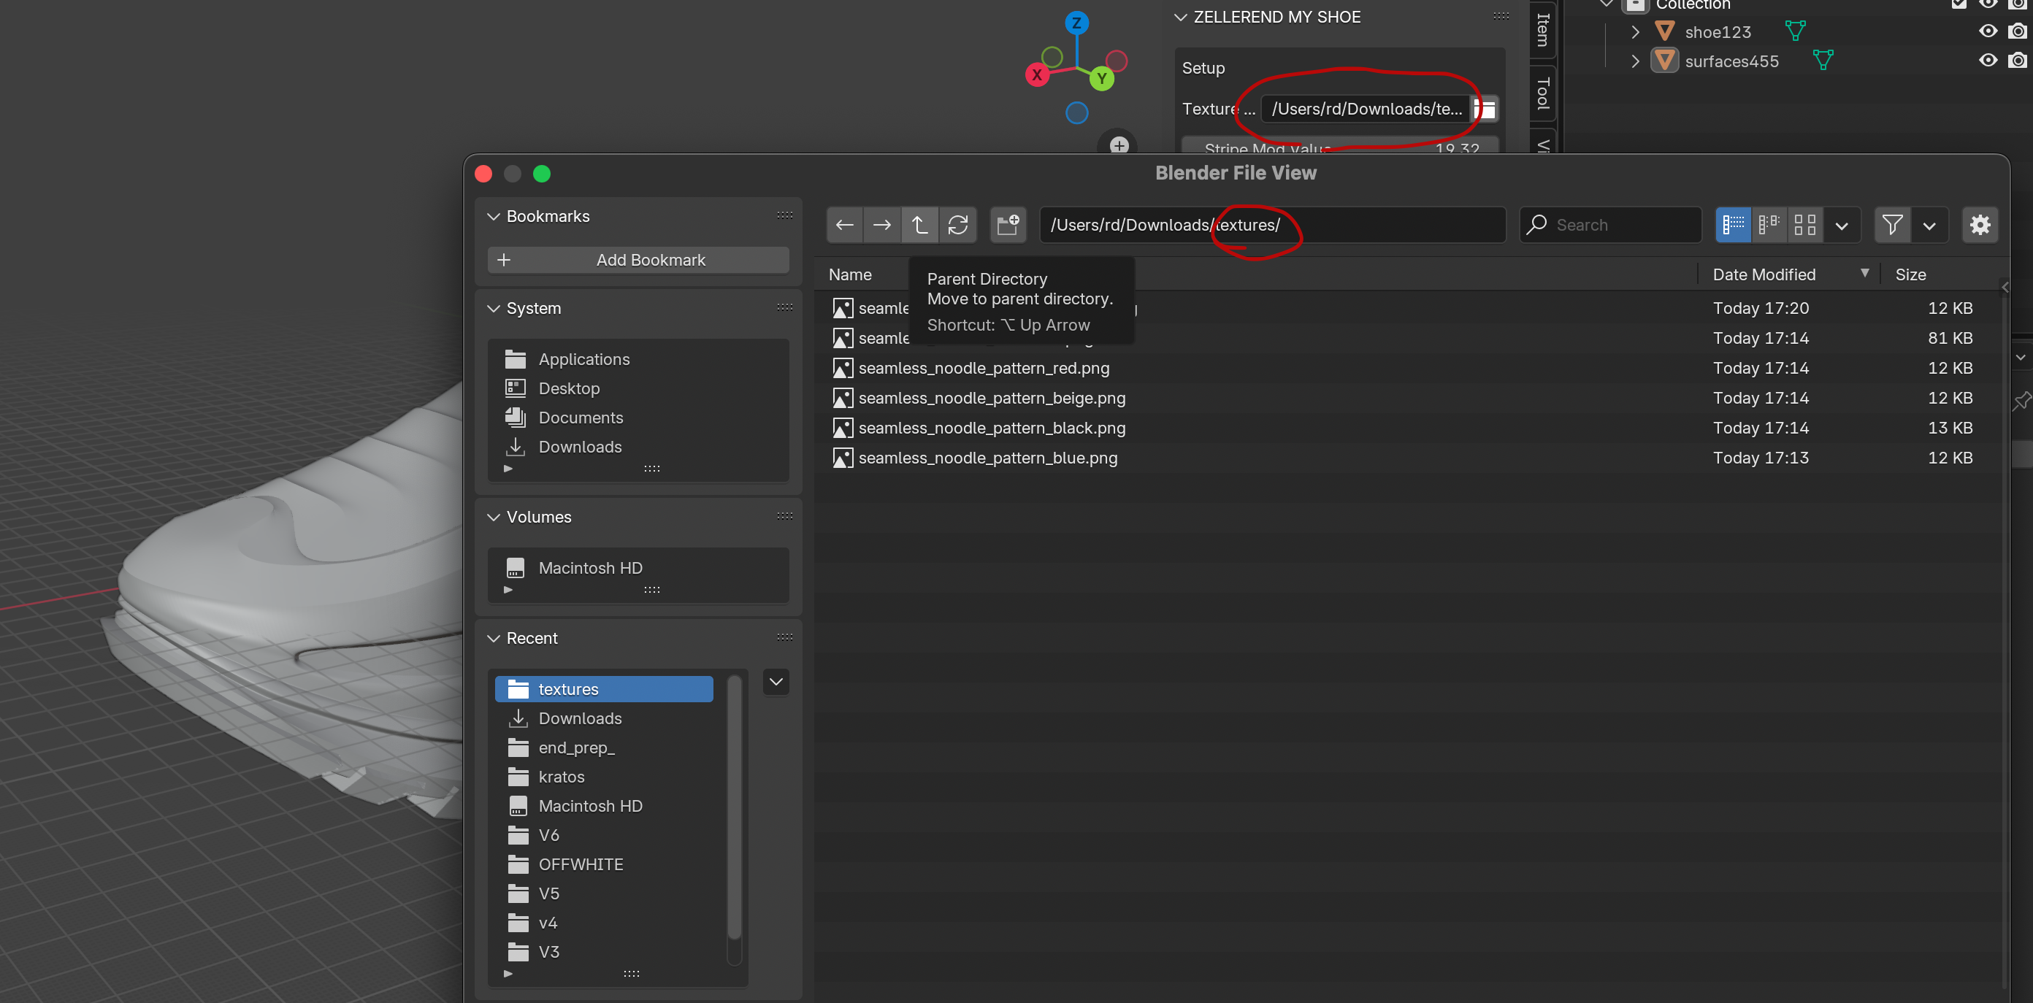Image resolution: width=2033 pixels, height=1003 pixels.
Task: Switch to thumbnail grid display mode
Action: click(1804, 225)
